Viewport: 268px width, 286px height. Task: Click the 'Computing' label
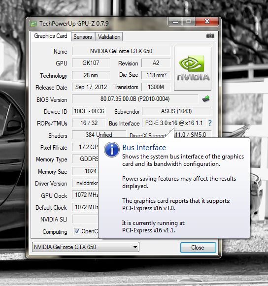click(55, 232)
